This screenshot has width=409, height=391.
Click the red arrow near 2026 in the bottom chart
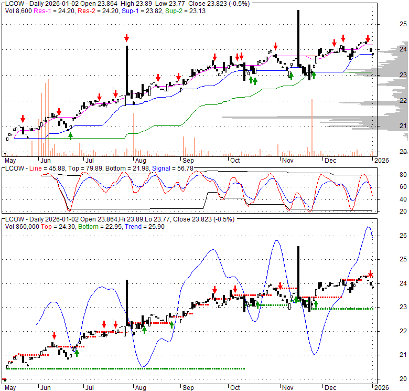coord(371,274)
